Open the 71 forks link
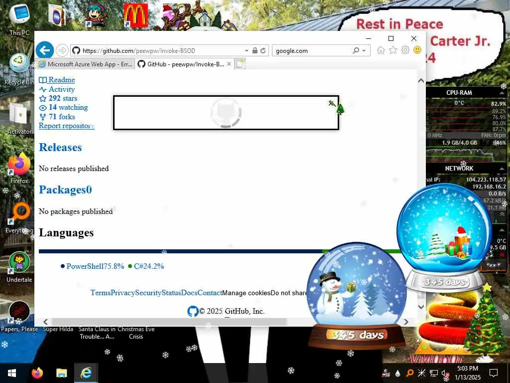This screenshot has width=510, height=383. pos(57,117)
